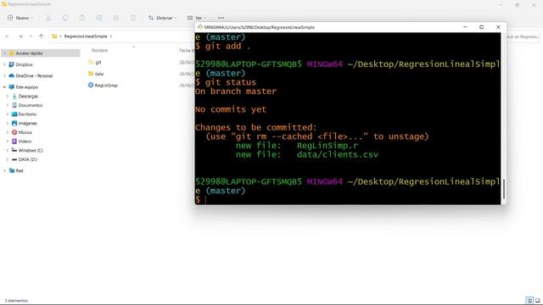Viewport: 543px width, 305px height.
Task: Click the up-one-level arrow in Explorer
Action: coord(42,36)
